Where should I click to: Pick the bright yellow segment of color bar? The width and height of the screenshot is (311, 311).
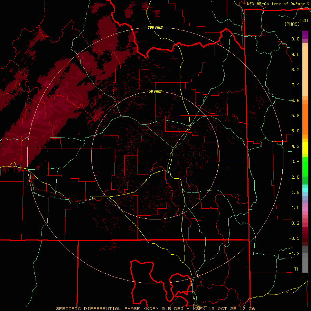(x=305, y=148)
